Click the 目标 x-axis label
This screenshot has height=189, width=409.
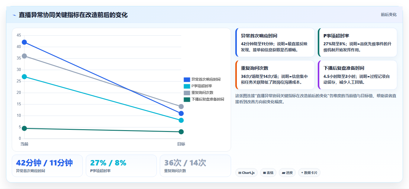(x=181, y=144)
